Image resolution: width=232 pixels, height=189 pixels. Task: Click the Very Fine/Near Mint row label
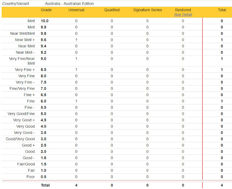pos(22,61)
